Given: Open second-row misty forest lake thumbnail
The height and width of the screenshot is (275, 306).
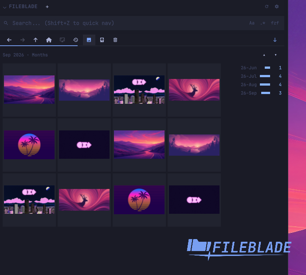Looking at the screenshot, I should (x=194, y=145).
